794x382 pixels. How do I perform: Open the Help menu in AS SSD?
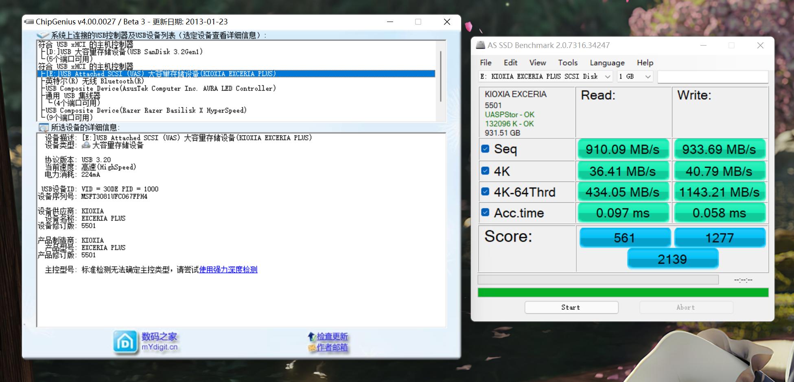(645, 63)
